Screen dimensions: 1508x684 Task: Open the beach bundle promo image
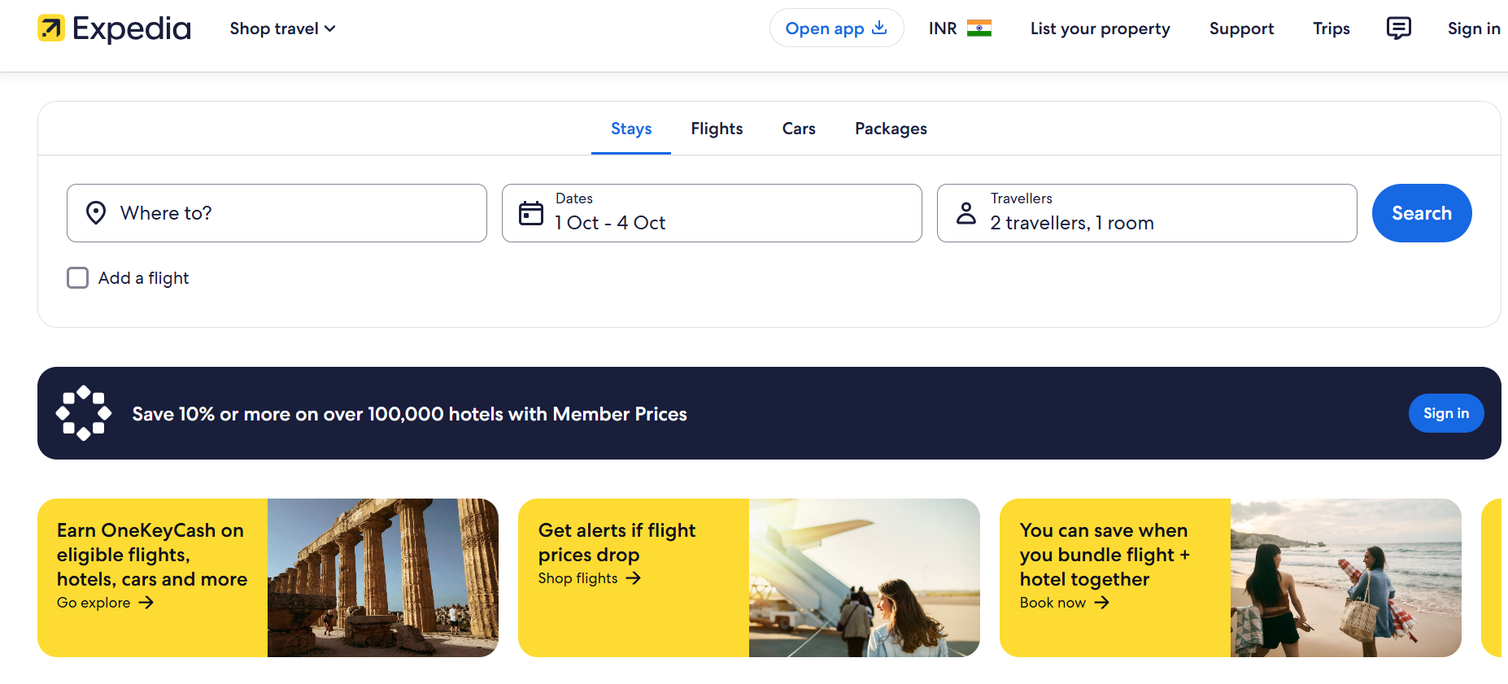1345,577
